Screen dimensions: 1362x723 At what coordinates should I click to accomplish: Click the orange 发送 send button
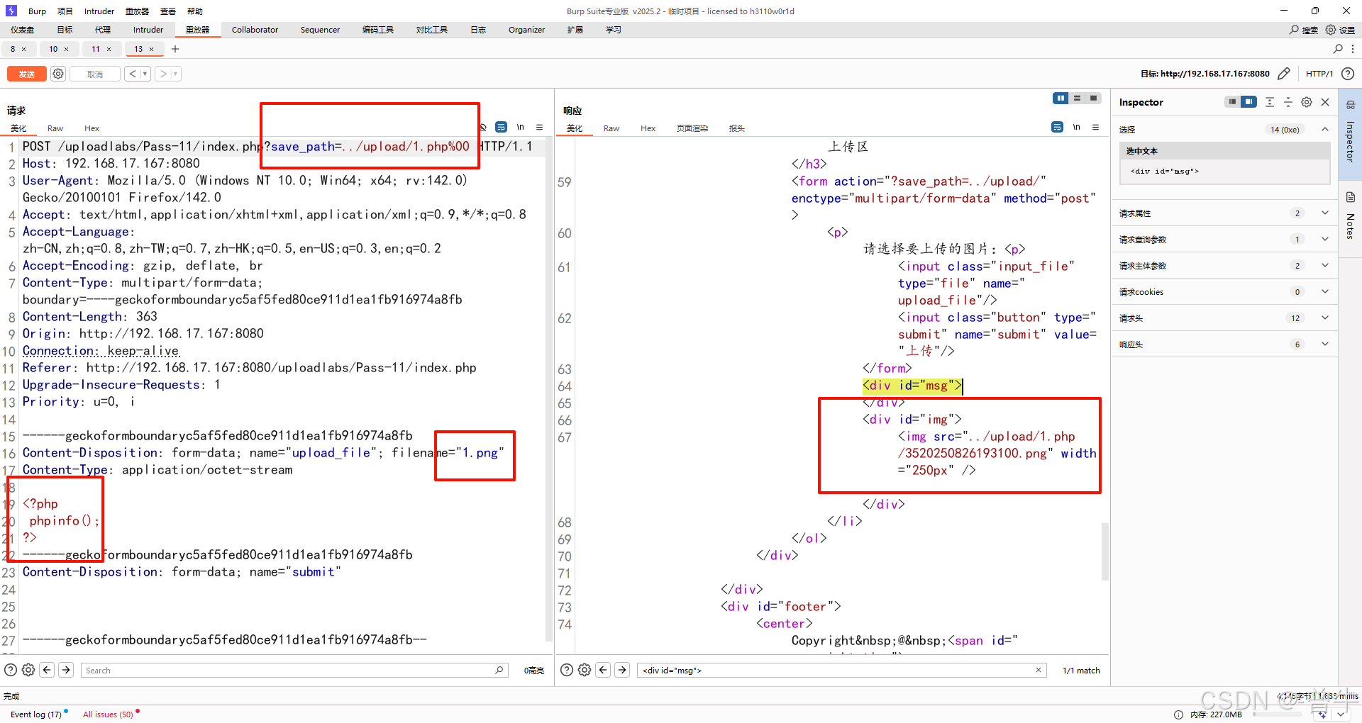pos(27,74)
